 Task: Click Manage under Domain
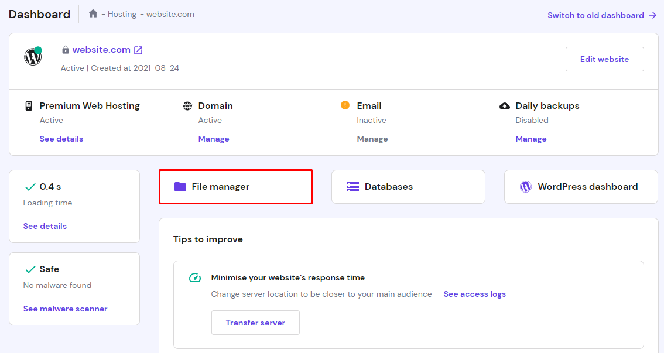click(x=214, y=138)
